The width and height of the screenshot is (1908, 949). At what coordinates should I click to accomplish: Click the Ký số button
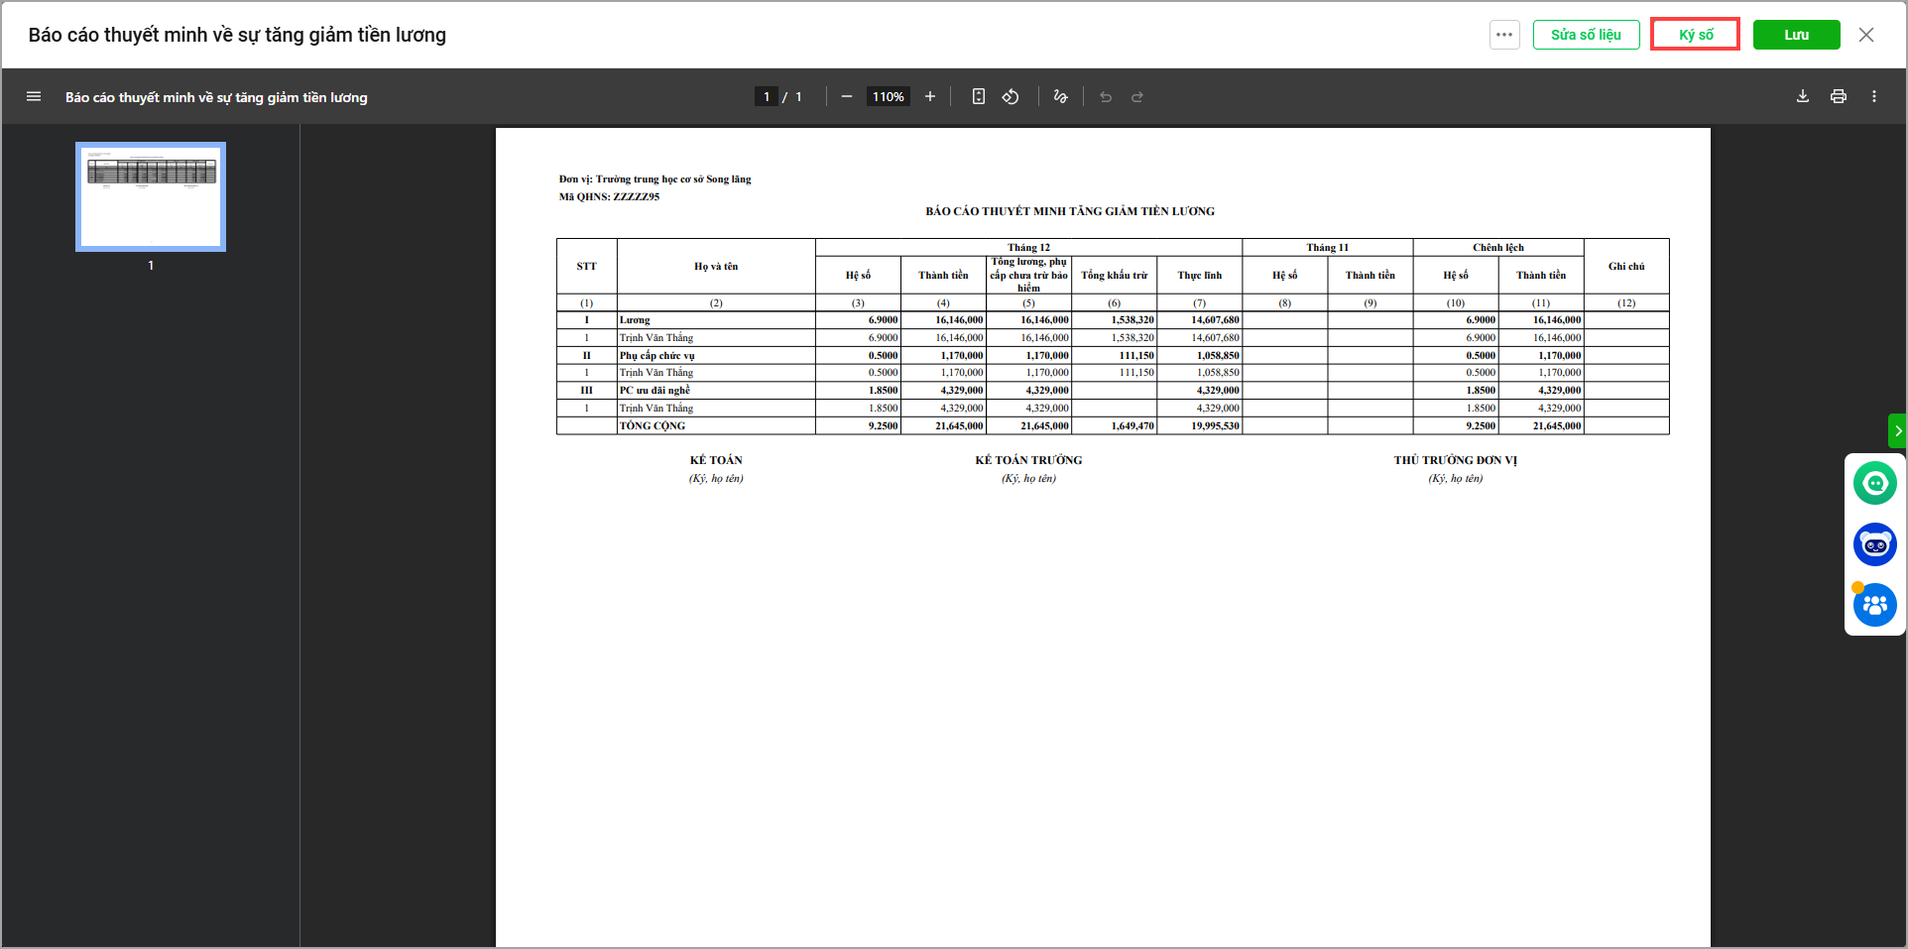(1695, 35)
